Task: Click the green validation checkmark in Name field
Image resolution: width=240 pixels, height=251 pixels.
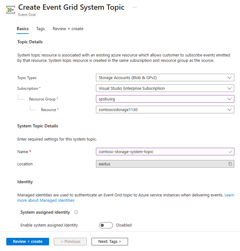Action: (x=230, y=152)
